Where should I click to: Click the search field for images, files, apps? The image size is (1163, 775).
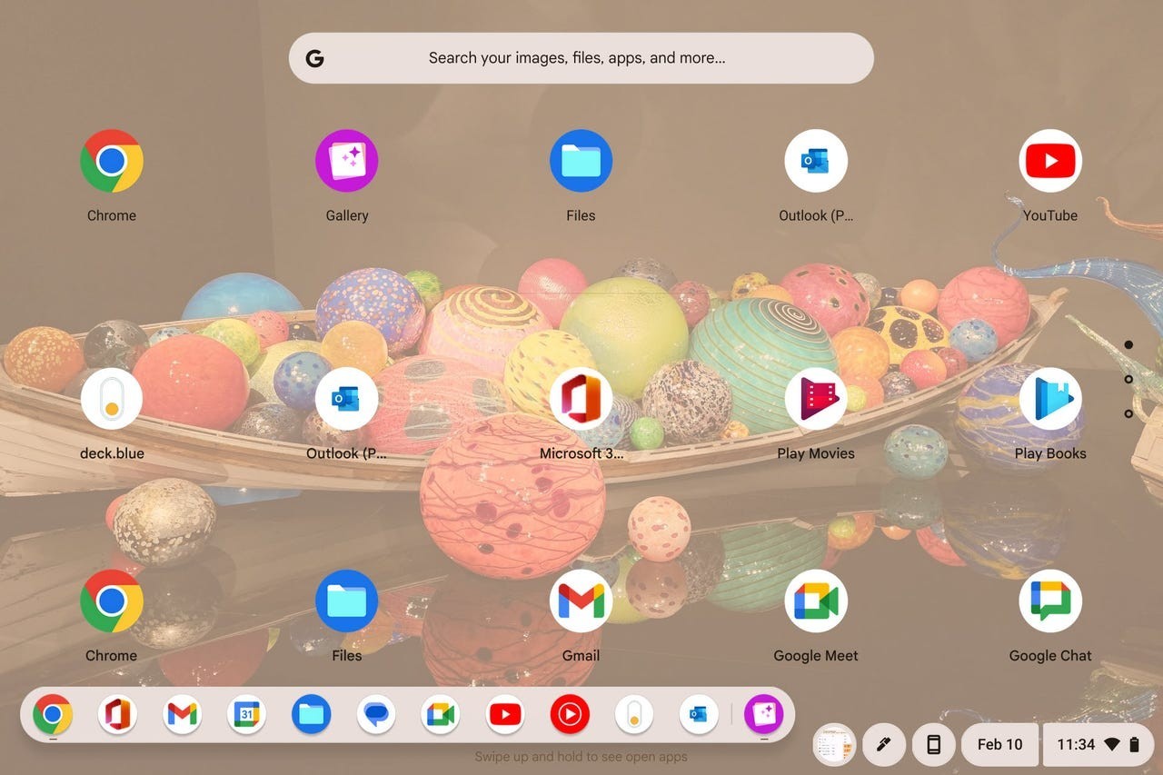(x=581, y=58)
